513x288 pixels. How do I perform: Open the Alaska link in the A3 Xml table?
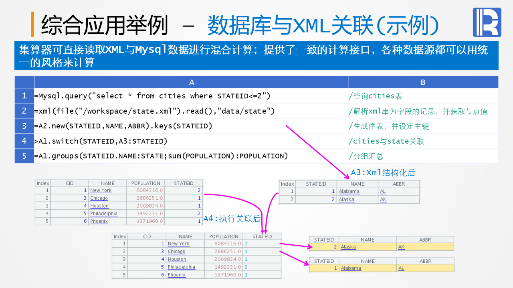click(x=346, y=200)
